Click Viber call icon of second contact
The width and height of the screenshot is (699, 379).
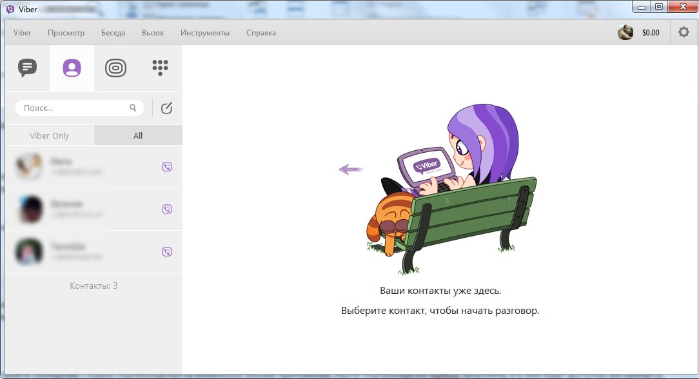click(x=167, y=209)
